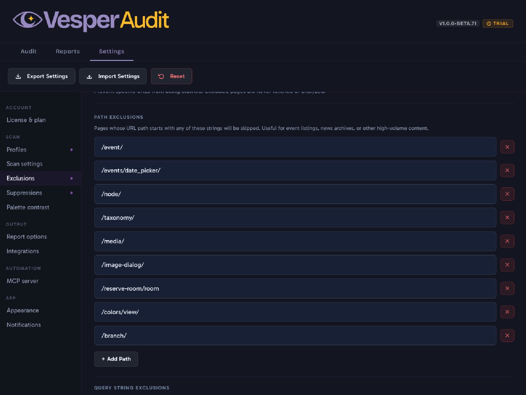Edit the /events/date_picker/ path field
Screen dimensions: 526x395
[295, 171]
